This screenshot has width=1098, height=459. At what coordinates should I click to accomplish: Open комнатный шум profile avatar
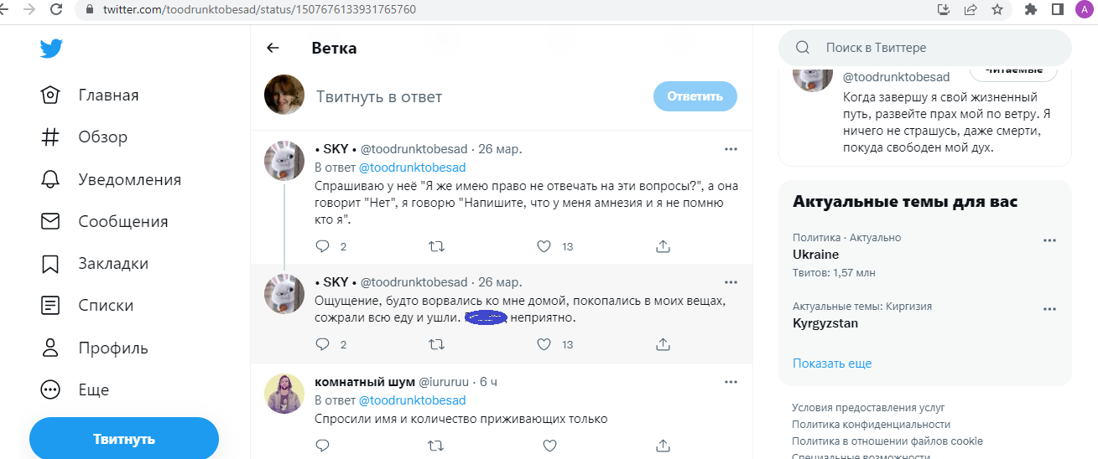[x=284, y=394]
